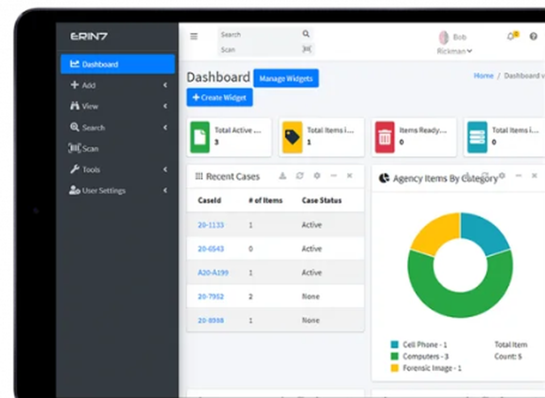The image size is (545, 398).
Task: Click the Create Widget button
Action: click(x=220, y=97)
